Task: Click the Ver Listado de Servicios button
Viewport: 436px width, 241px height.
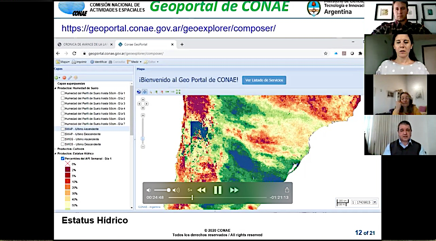Action: (264, 80)
